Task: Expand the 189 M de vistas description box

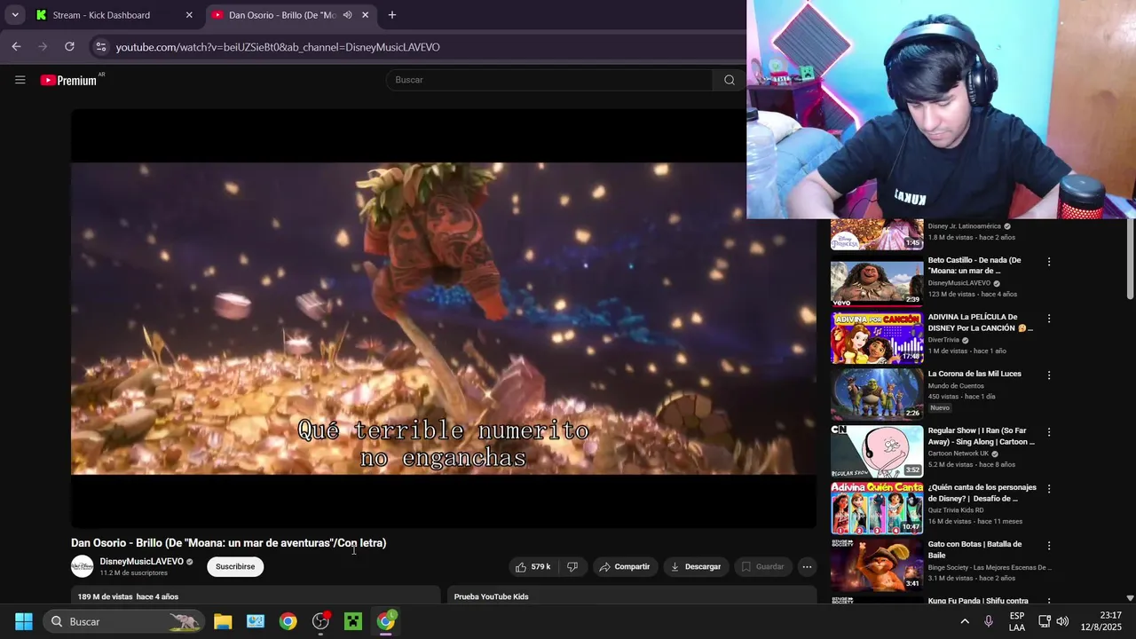Action: 256,595
